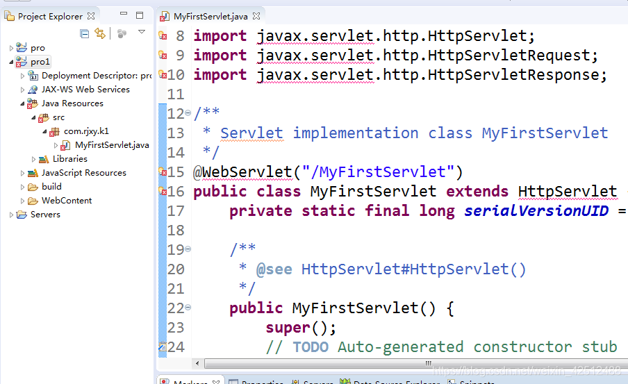Expand Deployment Descriptor node

[22, 76]
